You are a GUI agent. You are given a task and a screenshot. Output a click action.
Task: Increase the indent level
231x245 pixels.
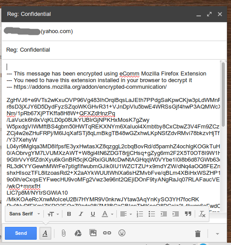pyautogui.click(x=176, y=214)
